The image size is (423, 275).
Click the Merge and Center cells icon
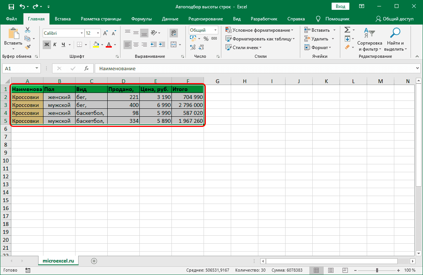point(174,45)
